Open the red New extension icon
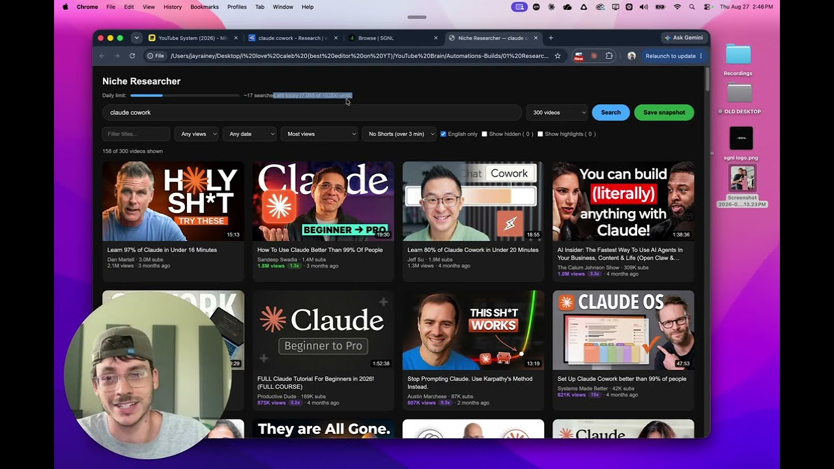 pos(579,56)
